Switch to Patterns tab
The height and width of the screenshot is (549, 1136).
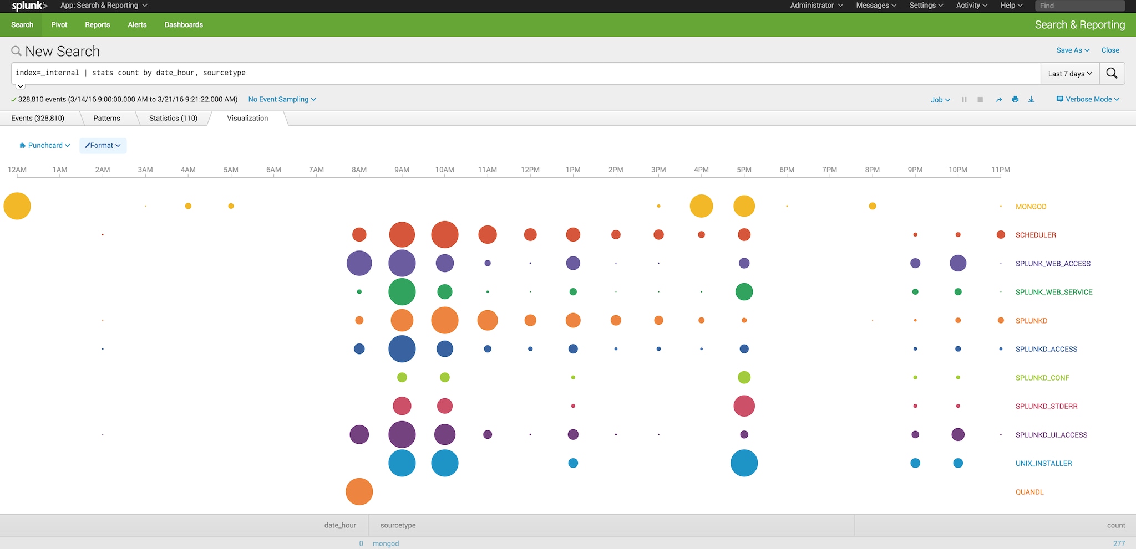106,119
